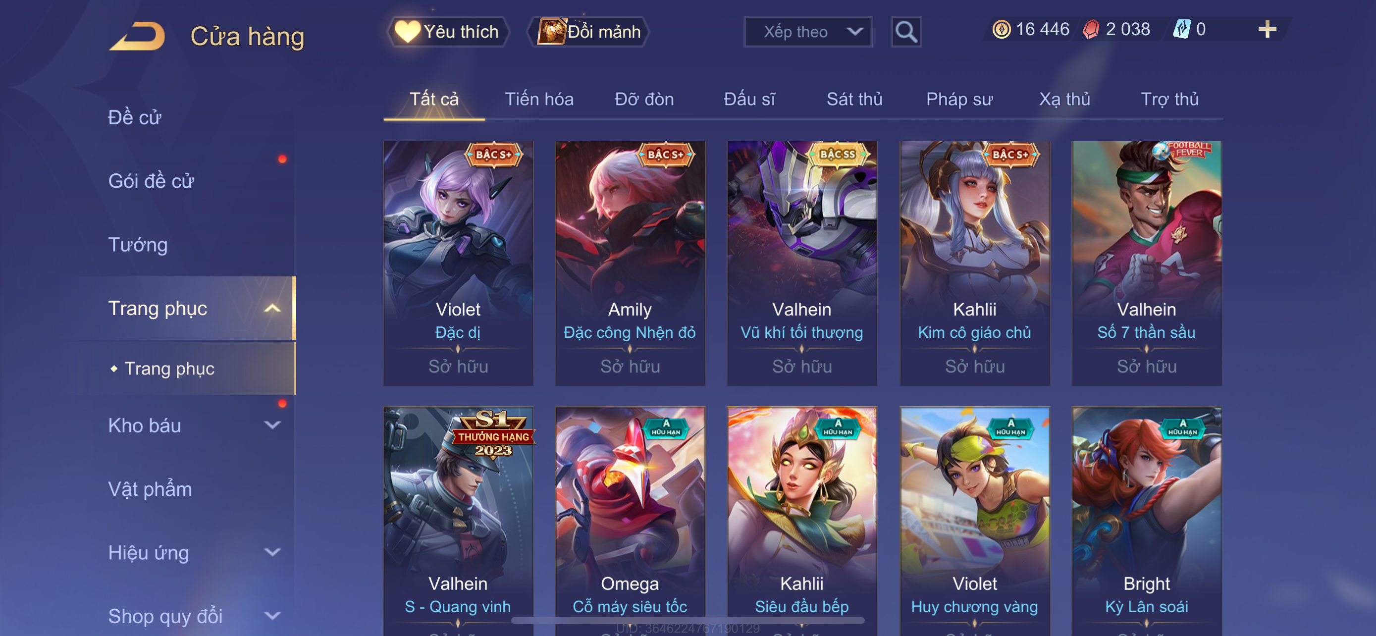Select Trang phục sub-item in sidebar
1376x636 pixels.
pyautogui.click(x=169, y=369)
